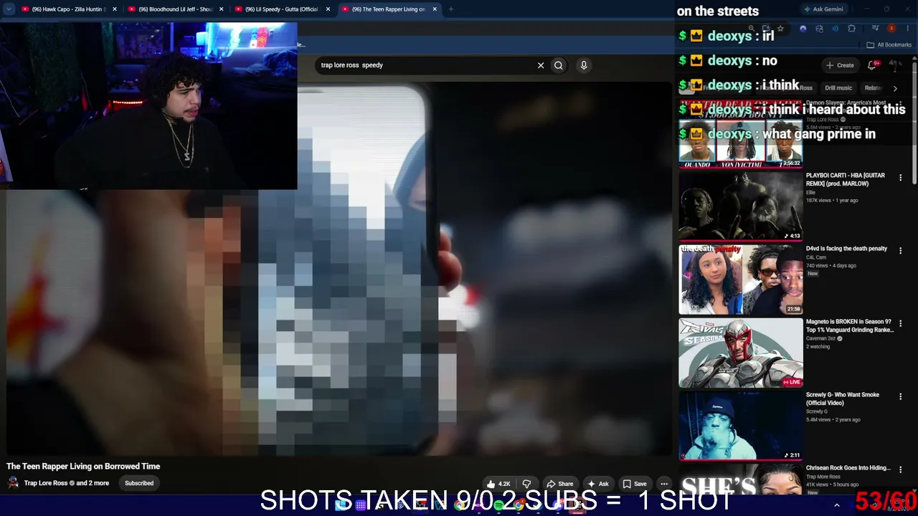The height and width of the screenshot is (516, 918).
Task: Open the Share dialog for the video
Action: (x=559, y=484)
